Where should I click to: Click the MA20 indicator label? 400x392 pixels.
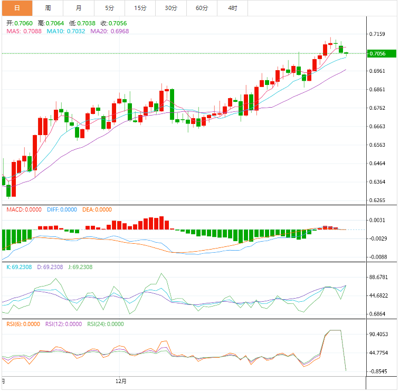(x=109, y=31)
